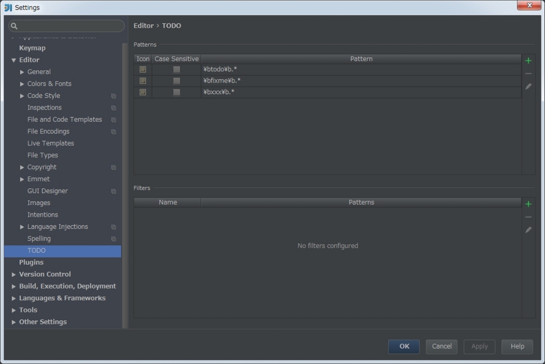Expand the Code Style node
The image size is (545, 364).
[x=22, y=96]
